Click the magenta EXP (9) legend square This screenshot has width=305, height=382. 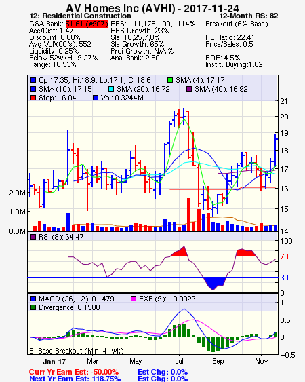point(134,299)
